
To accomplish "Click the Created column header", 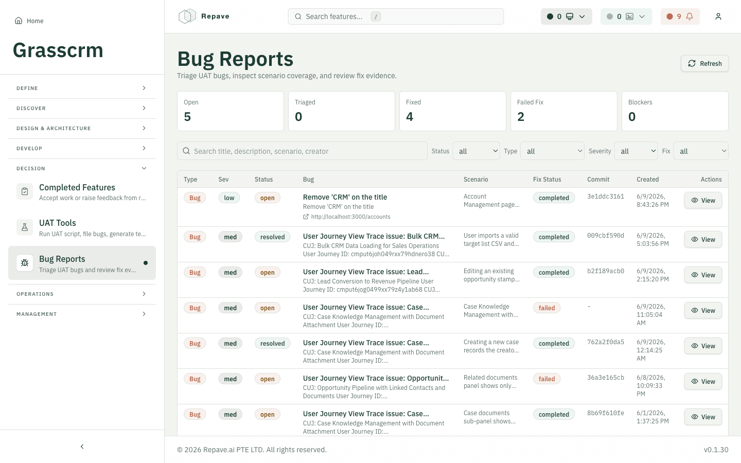I will point(647,180).
